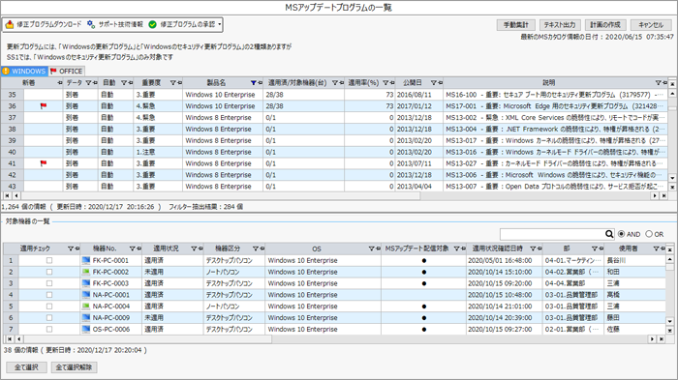
Task: Click the テキスト出力 button
Action: point(560,25)
